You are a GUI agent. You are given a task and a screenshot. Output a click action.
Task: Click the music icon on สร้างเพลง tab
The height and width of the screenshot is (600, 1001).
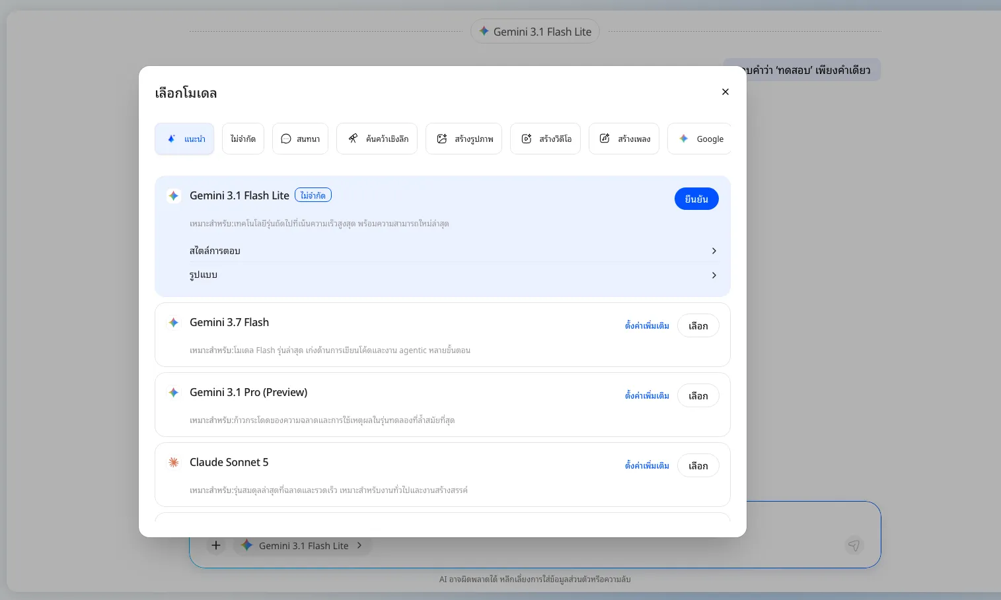pyautogui.click(x=605, y=139)
